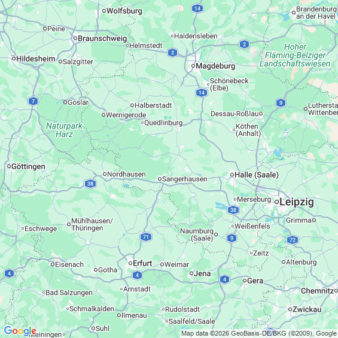The width and height of the screenshot is (338, 338).
Task: Click the Naturpark Harz label
Action: point(64,130)
